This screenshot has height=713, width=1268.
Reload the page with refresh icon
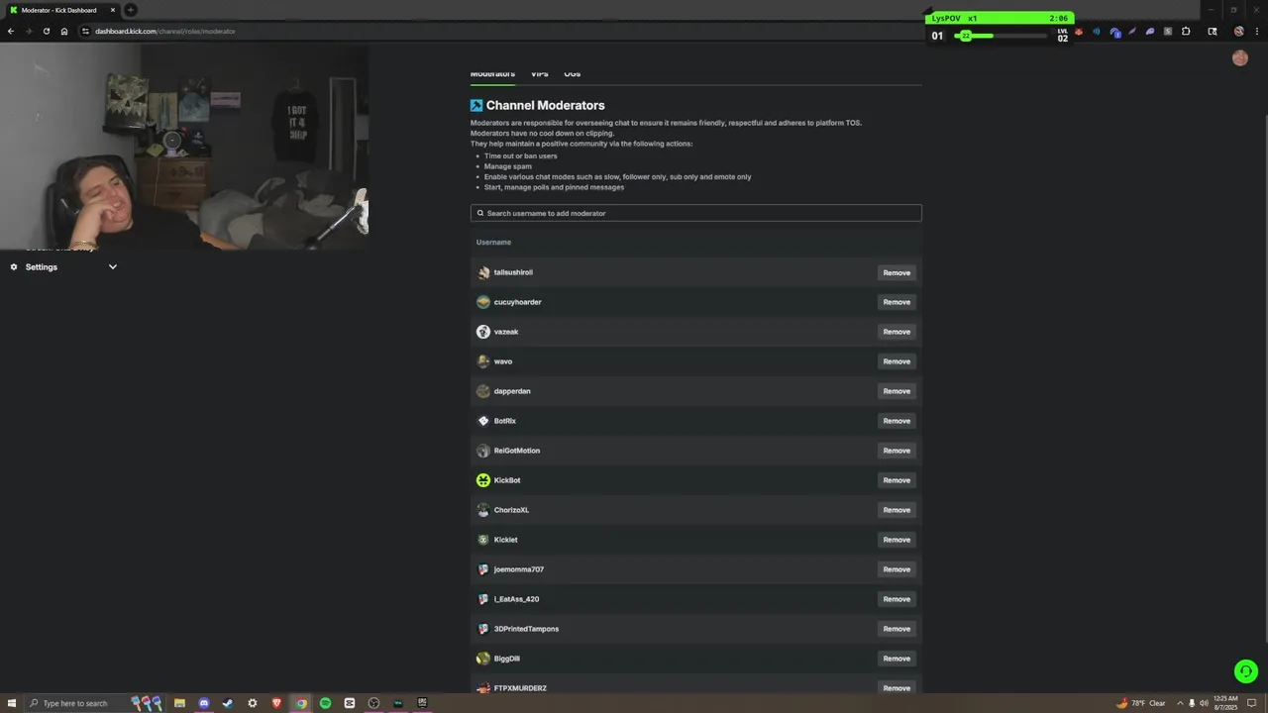(x=47, y=31)
